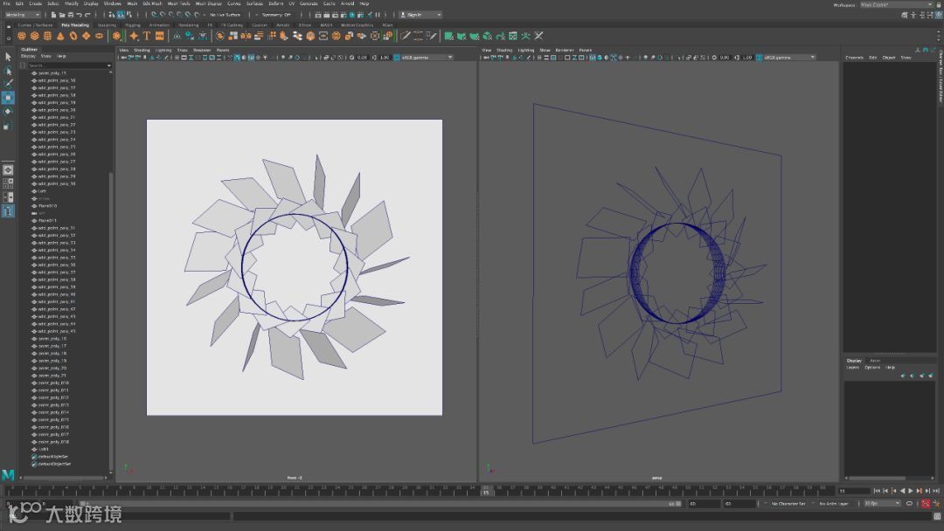
Task: Click the time slider at frame 15
Action: tap(485, 492)
